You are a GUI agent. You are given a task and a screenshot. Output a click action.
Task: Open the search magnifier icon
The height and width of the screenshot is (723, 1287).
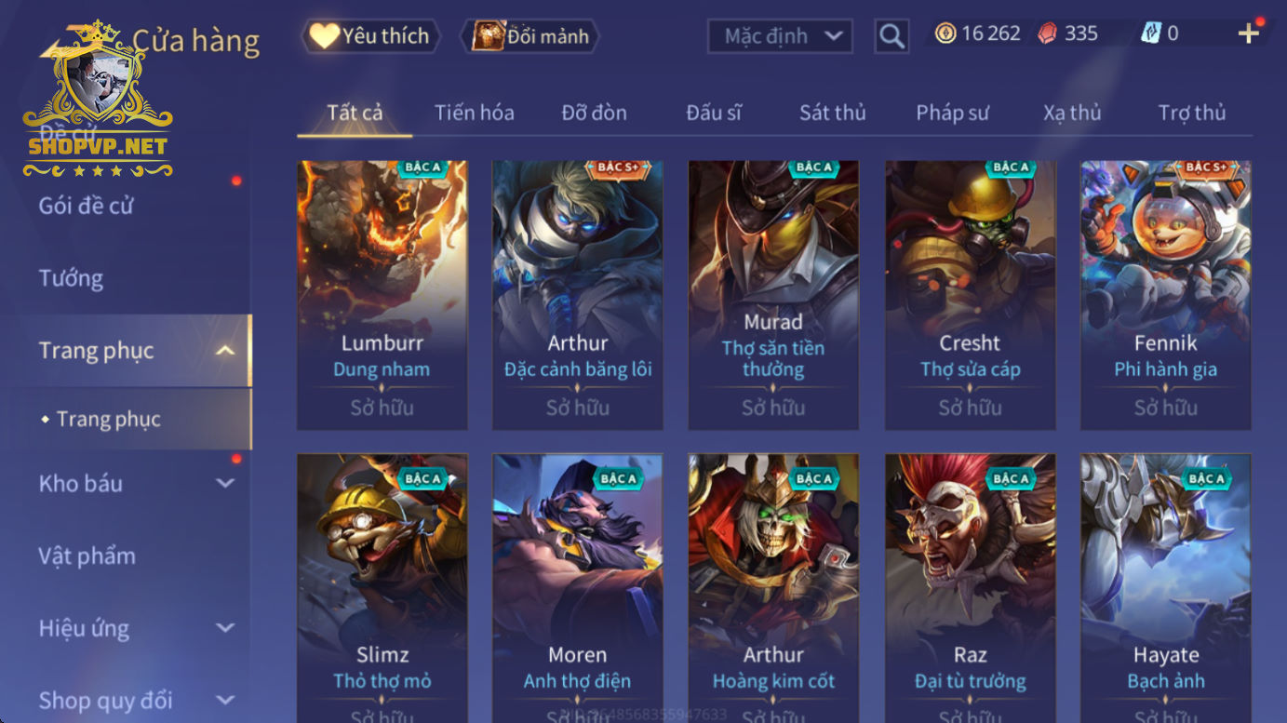click(892, 36)
